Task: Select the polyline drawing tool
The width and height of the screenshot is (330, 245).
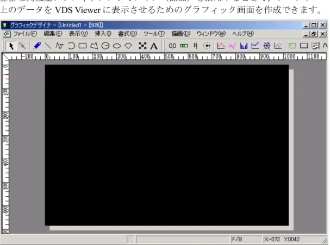Action: pos(60,46)
